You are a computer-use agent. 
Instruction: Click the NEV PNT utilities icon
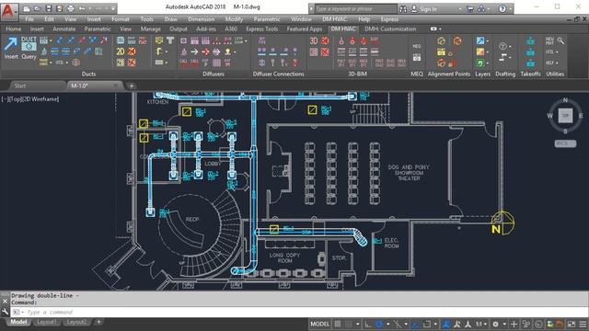coord(549,40)
